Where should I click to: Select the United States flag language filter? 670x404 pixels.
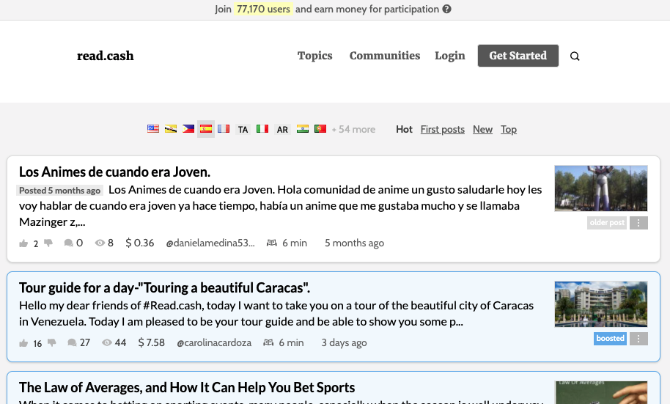click(153, 129)
